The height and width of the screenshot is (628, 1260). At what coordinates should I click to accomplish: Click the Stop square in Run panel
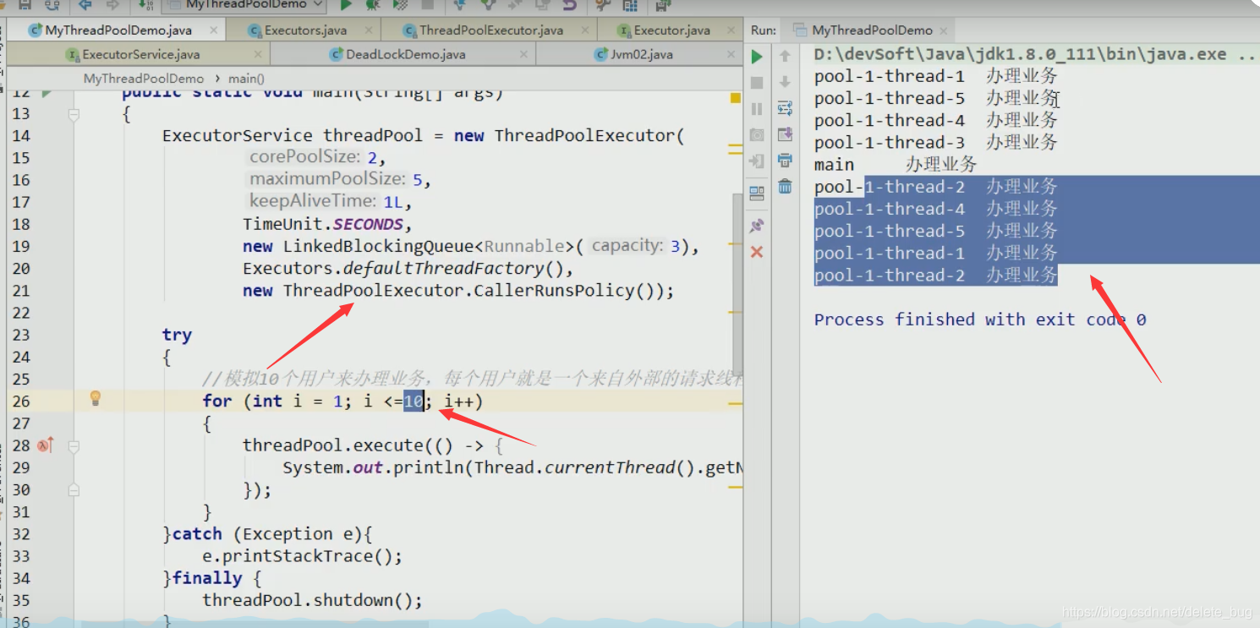(757, 83)
